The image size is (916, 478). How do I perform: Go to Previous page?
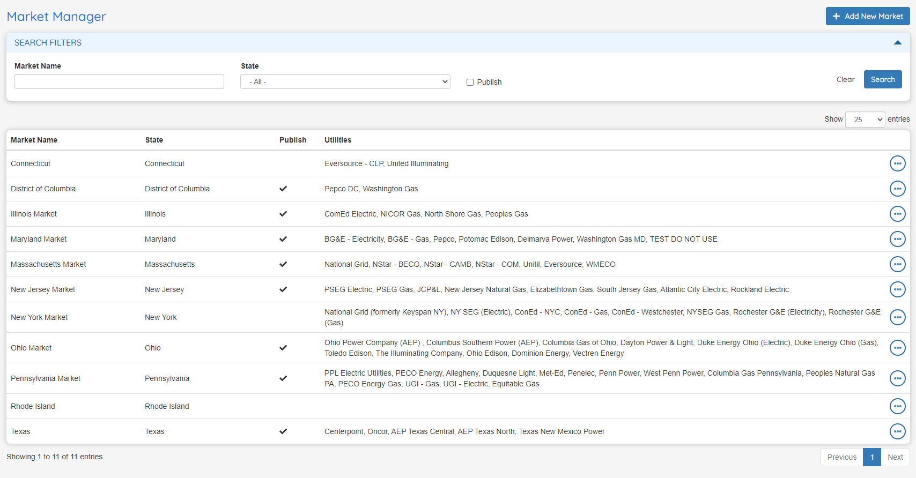click(x=841, y=457)
